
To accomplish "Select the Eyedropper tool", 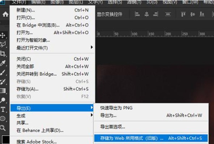I will [x=3, y=63].
